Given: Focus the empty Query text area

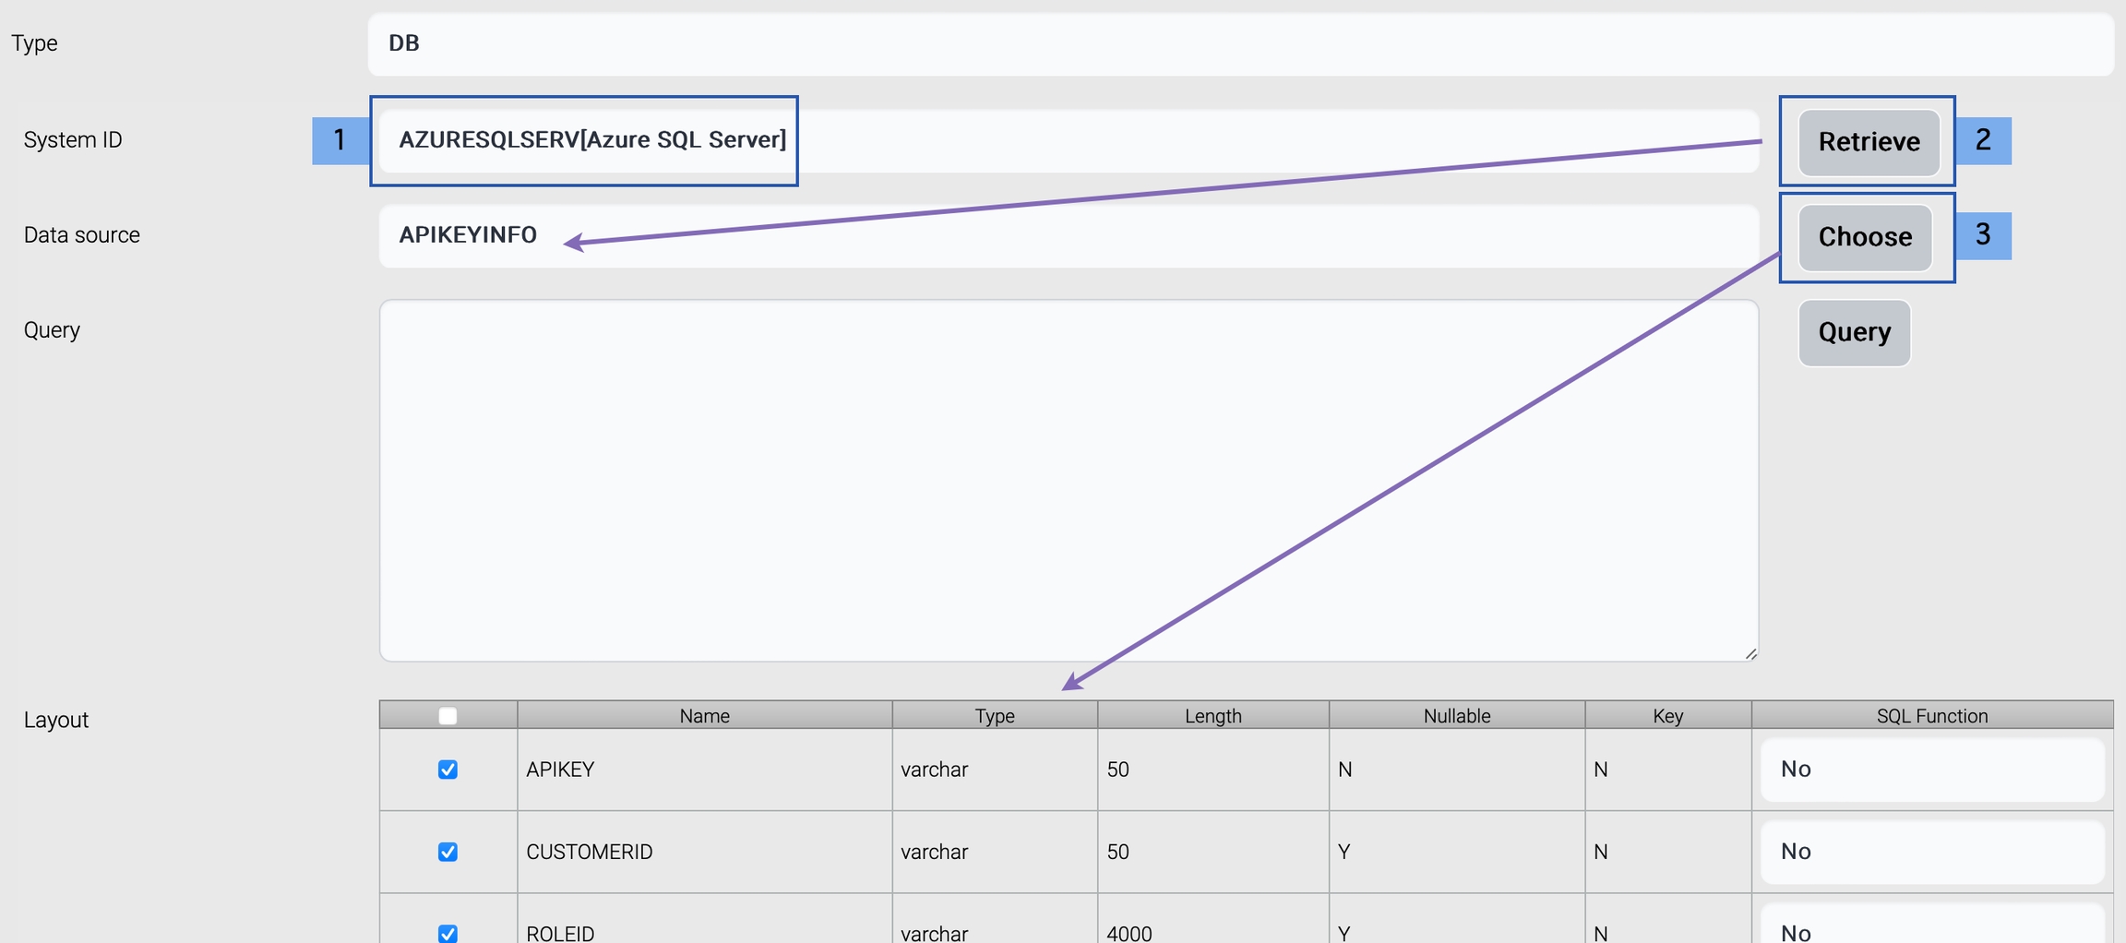Looking at the screenshot, I should 1068,480.
